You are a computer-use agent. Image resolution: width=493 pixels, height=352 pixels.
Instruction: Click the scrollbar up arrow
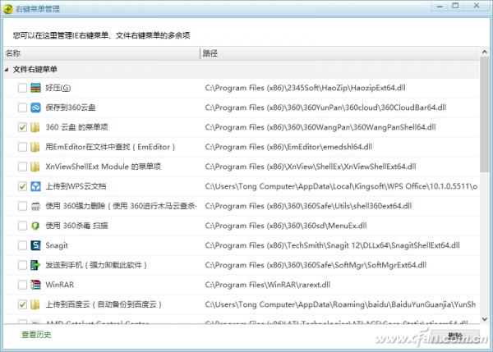point(485,52)
